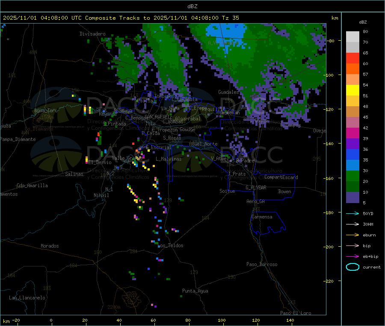Click the 57 value on the dBZ scale

(x=365, y=74)
